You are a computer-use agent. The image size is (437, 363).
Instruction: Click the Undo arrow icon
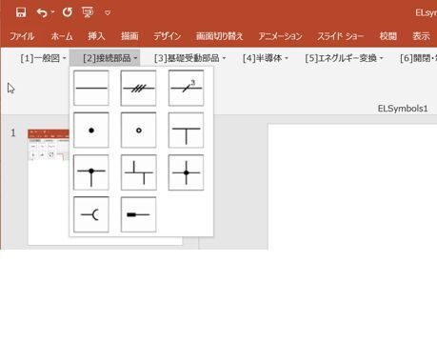42,12
